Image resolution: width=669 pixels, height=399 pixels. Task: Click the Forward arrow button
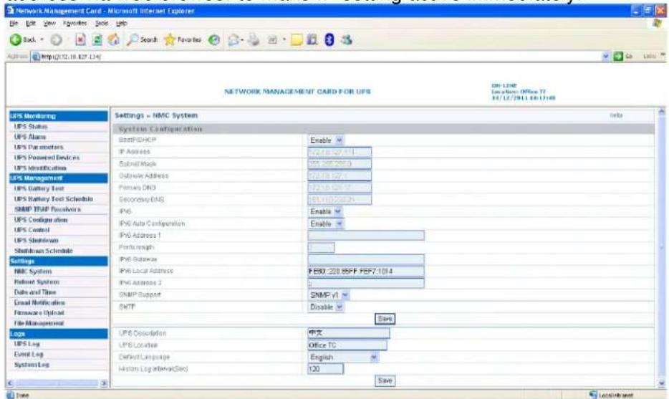click(x=57, y=39)
